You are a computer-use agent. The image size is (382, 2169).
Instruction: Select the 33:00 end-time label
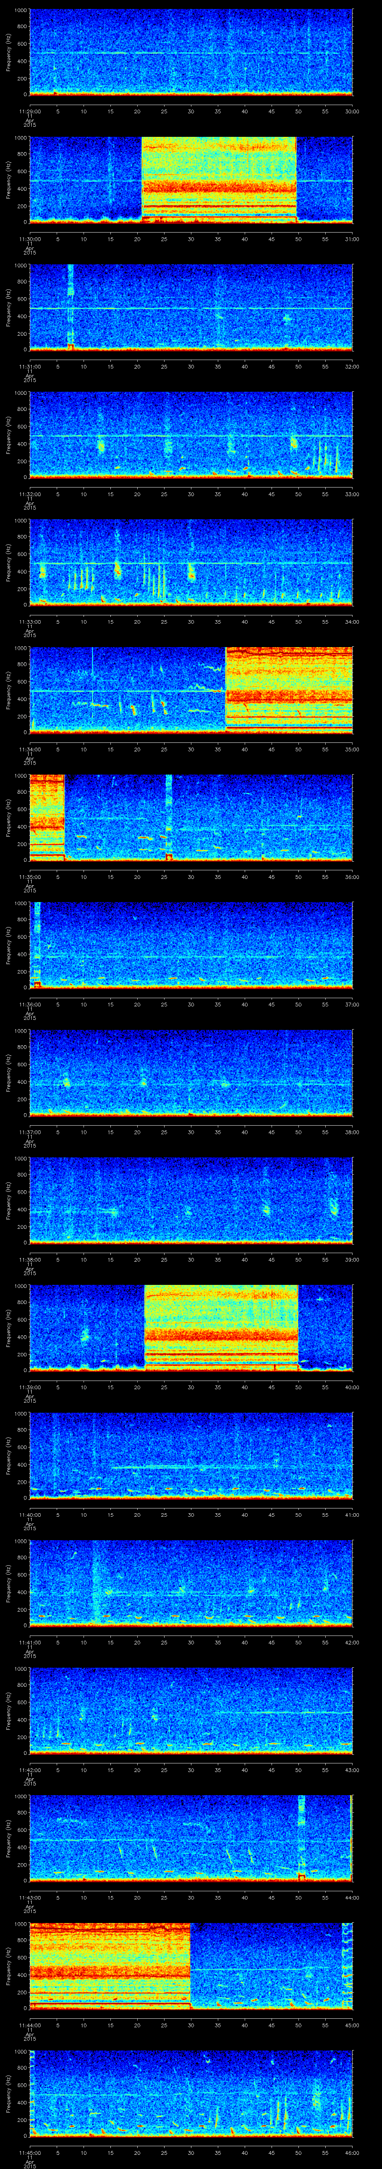pyautogui.click(x=353, y=493)
